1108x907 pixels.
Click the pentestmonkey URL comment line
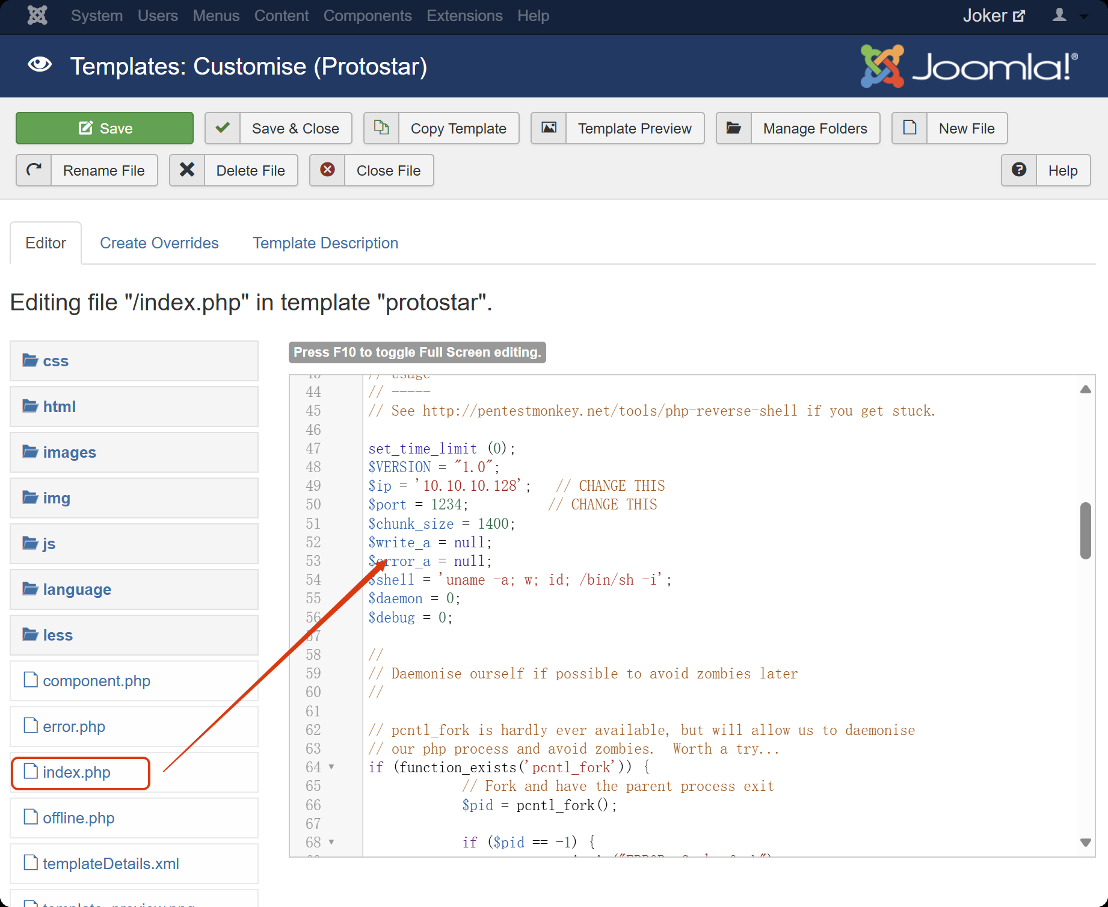(x=651, y=411)
